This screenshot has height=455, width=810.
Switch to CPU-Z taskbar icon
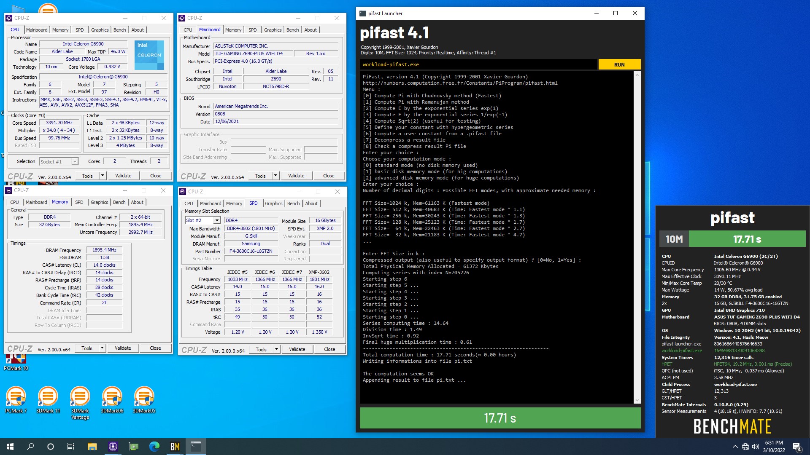tap(113, 447)
